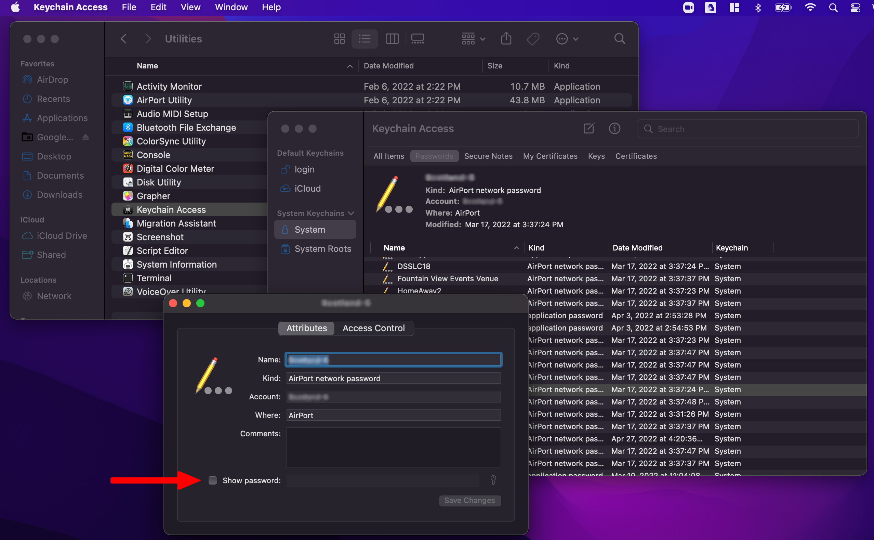The width and height of the screenshot is (874, 540).
Task: Click the info icon in Keychain Access toolbar
Action: coord(614,128)
